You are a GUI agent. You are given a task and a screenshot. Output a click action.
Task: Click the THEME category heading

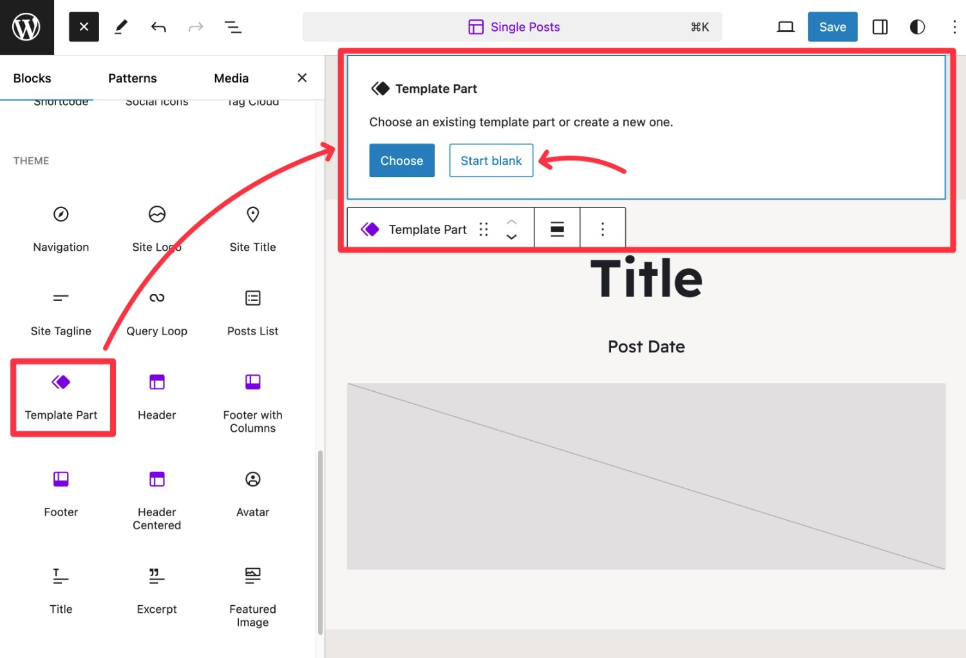click(x=31, y=160)
